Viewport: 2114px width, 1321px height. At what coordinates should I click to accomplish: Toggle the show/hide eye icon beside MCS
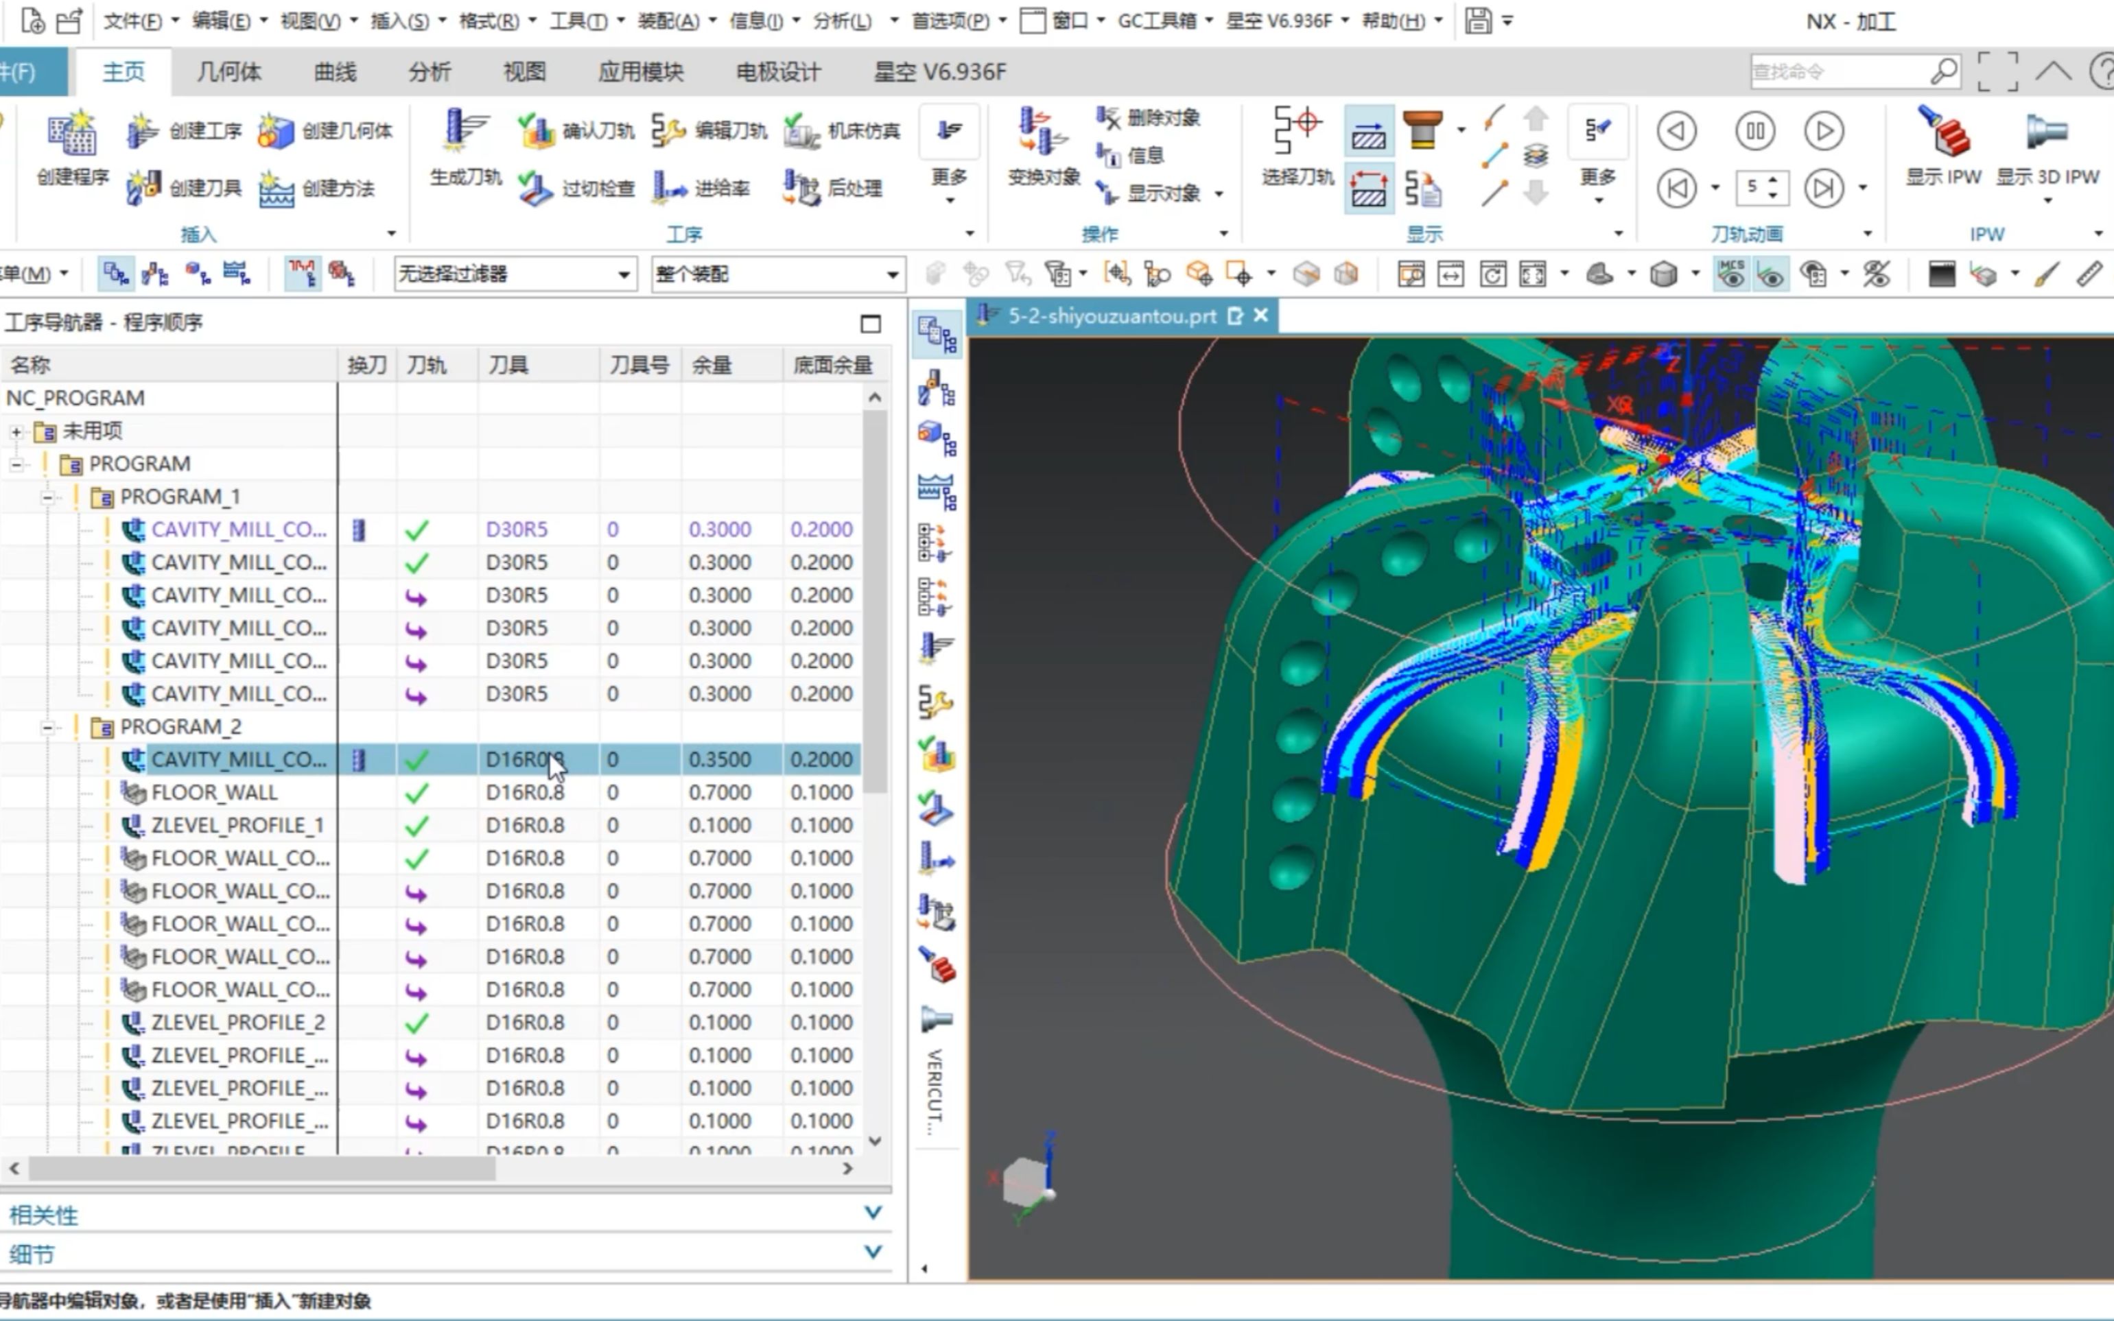[x=1770, y=274]
